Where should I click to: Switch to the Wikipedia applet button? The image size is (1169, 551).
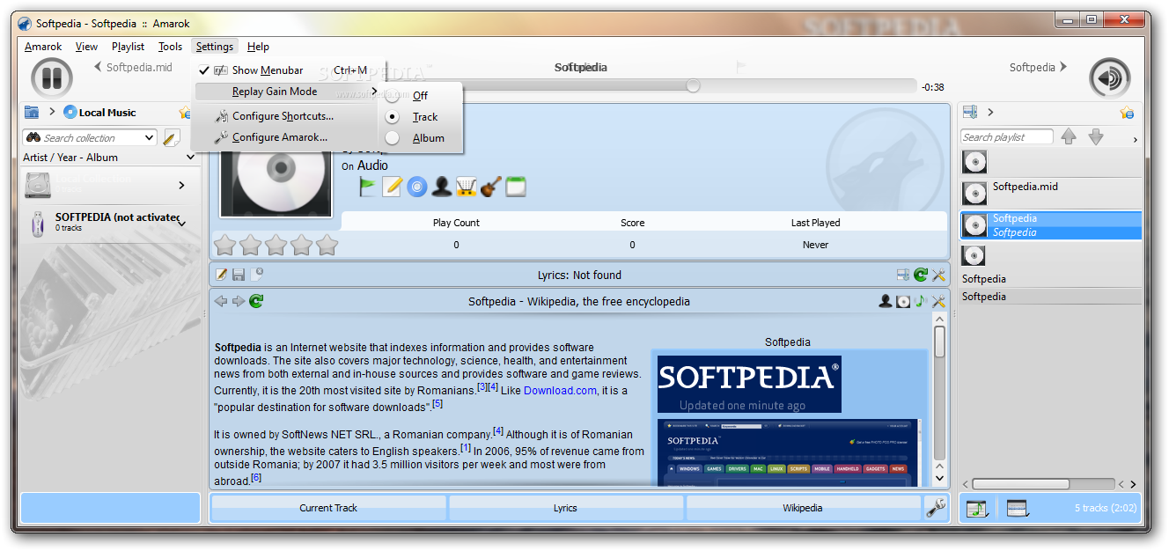click(803, 508)
